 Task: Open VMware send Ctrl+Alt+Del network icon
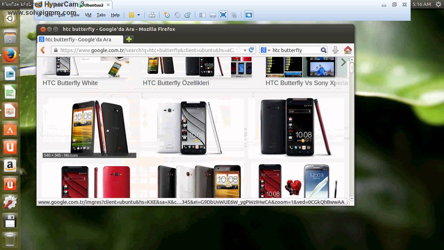coord(152,15)
